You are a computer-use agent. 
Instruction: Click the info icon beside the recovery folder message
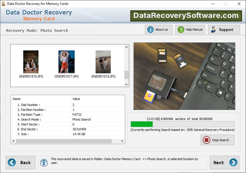pos(44,163)
